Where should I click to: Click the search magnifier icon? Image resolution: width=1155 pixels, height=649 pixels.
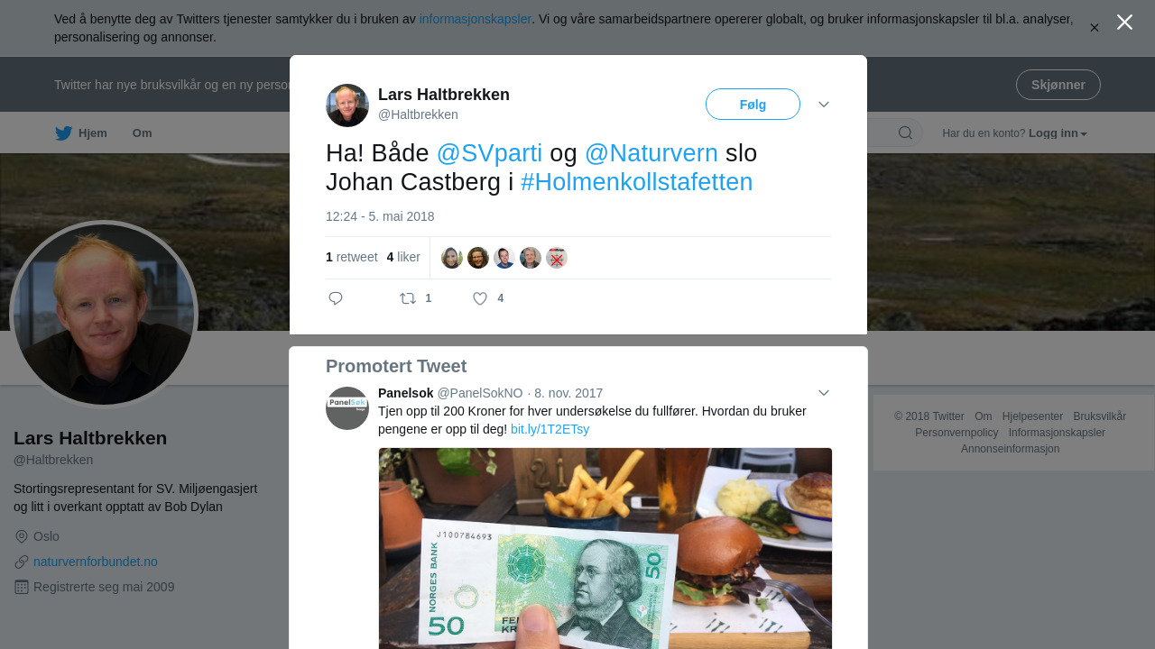[x=905, y=133]
